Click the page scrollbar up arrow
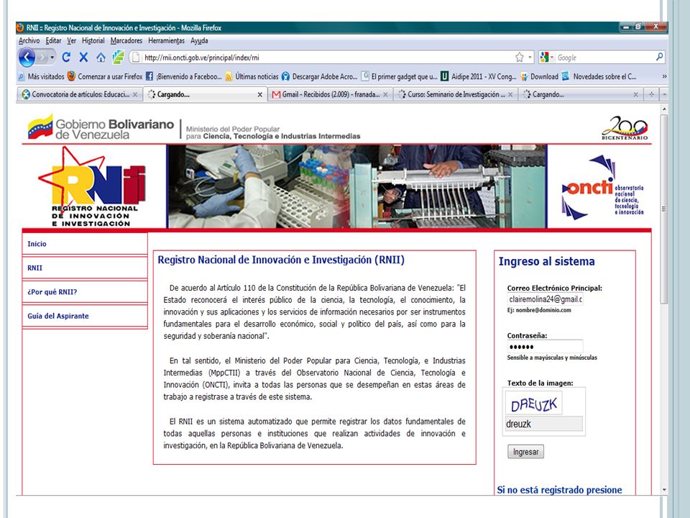The width and height of the screenshot is (690, 518). [664, 109]
